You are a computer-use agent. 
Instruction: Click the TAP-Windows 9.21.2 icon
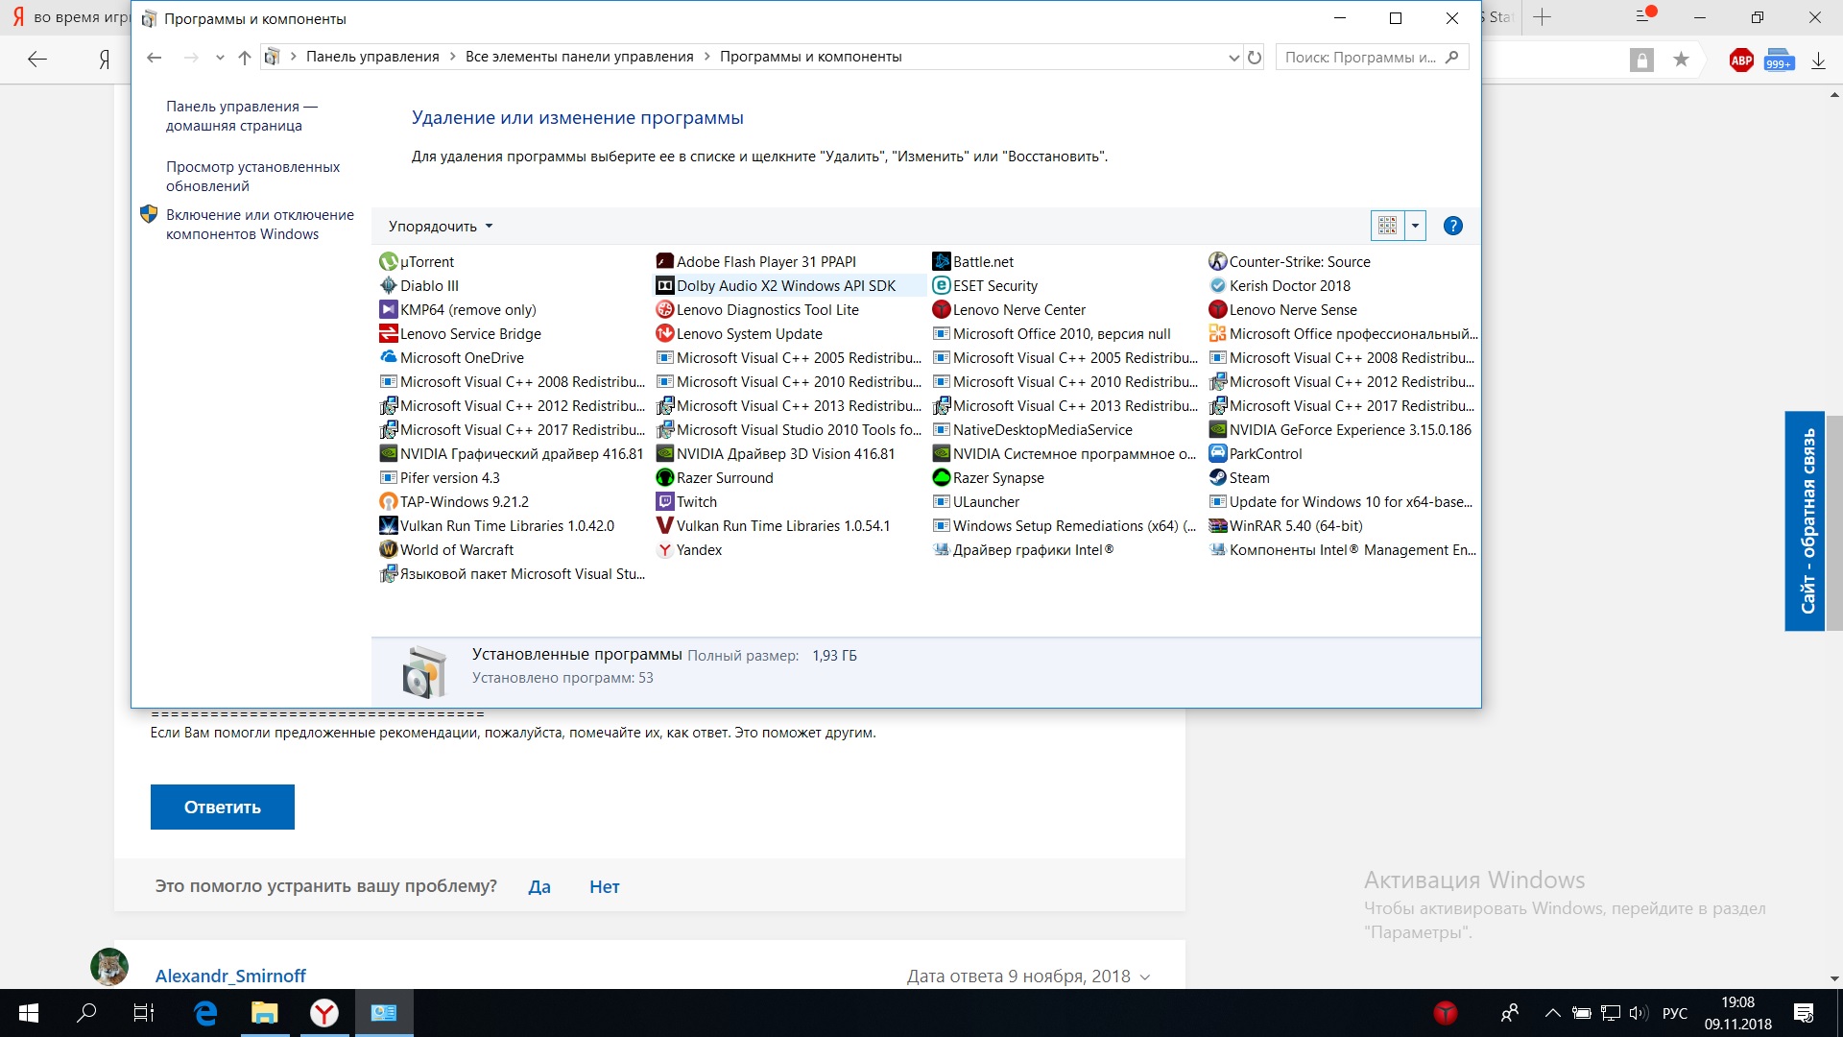389,501
